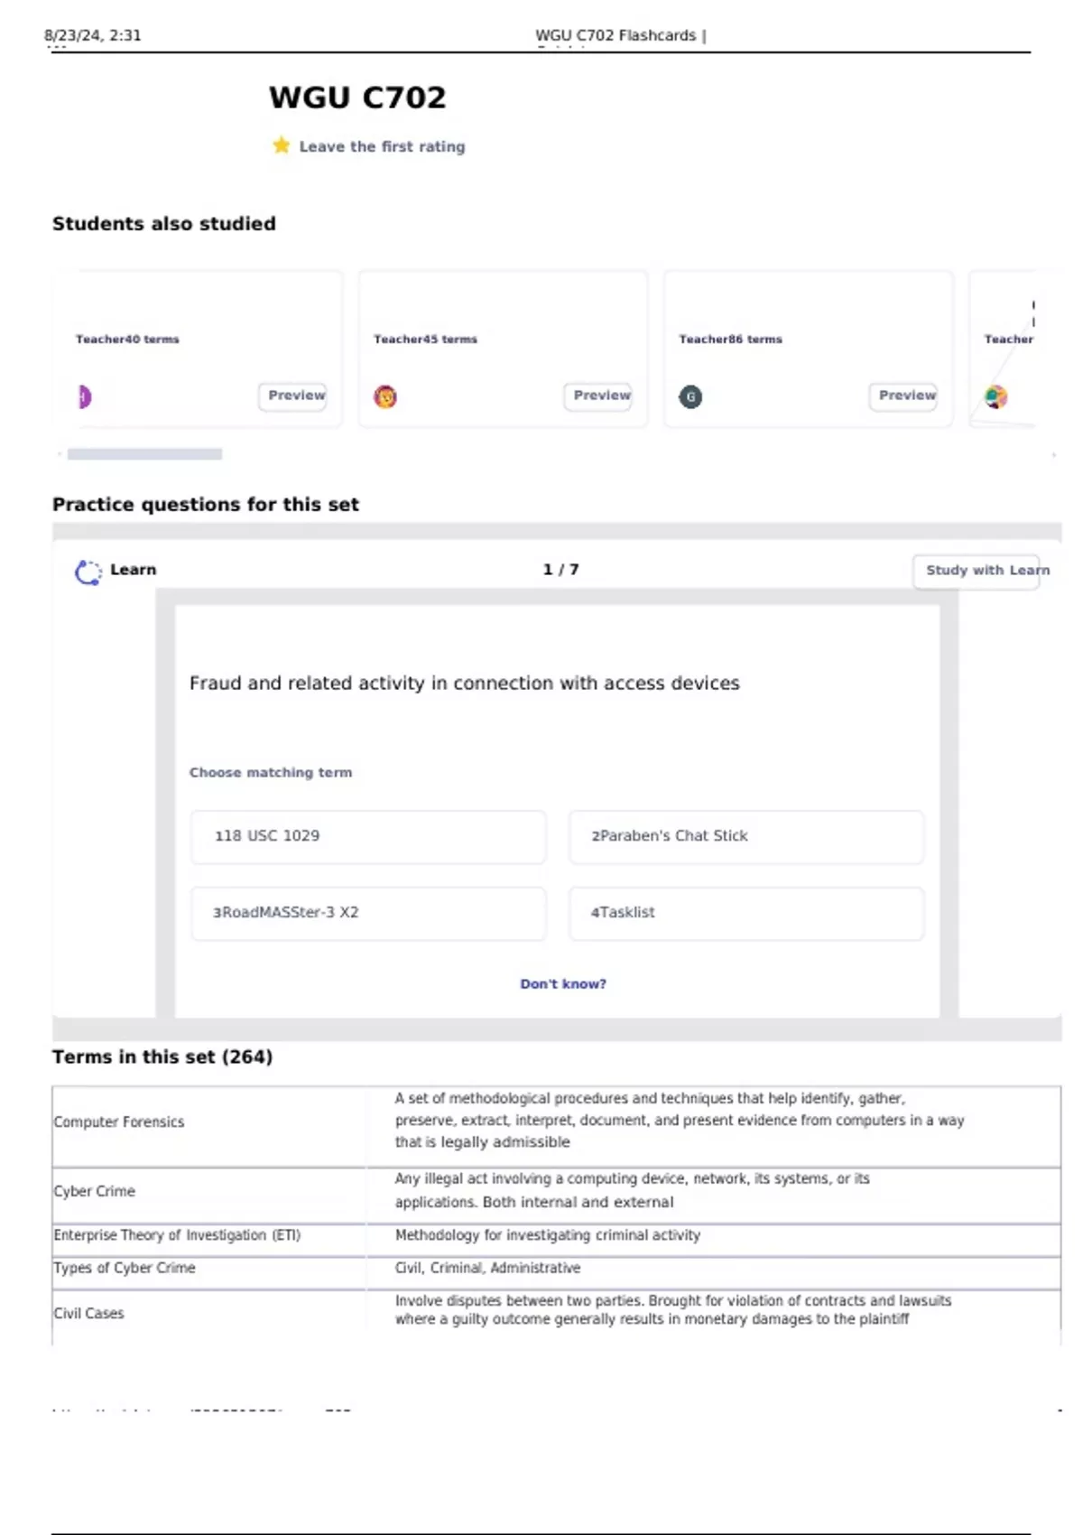Click the purple avatar in first card

pyautogui.click(x=84, y=396)
